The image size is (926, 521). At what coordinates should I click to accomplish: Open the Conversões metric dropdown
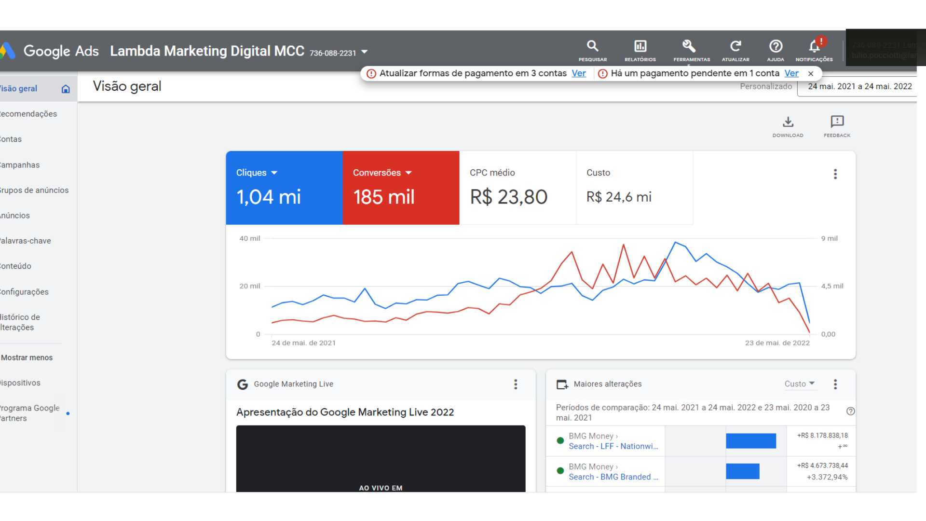(409, 173)
